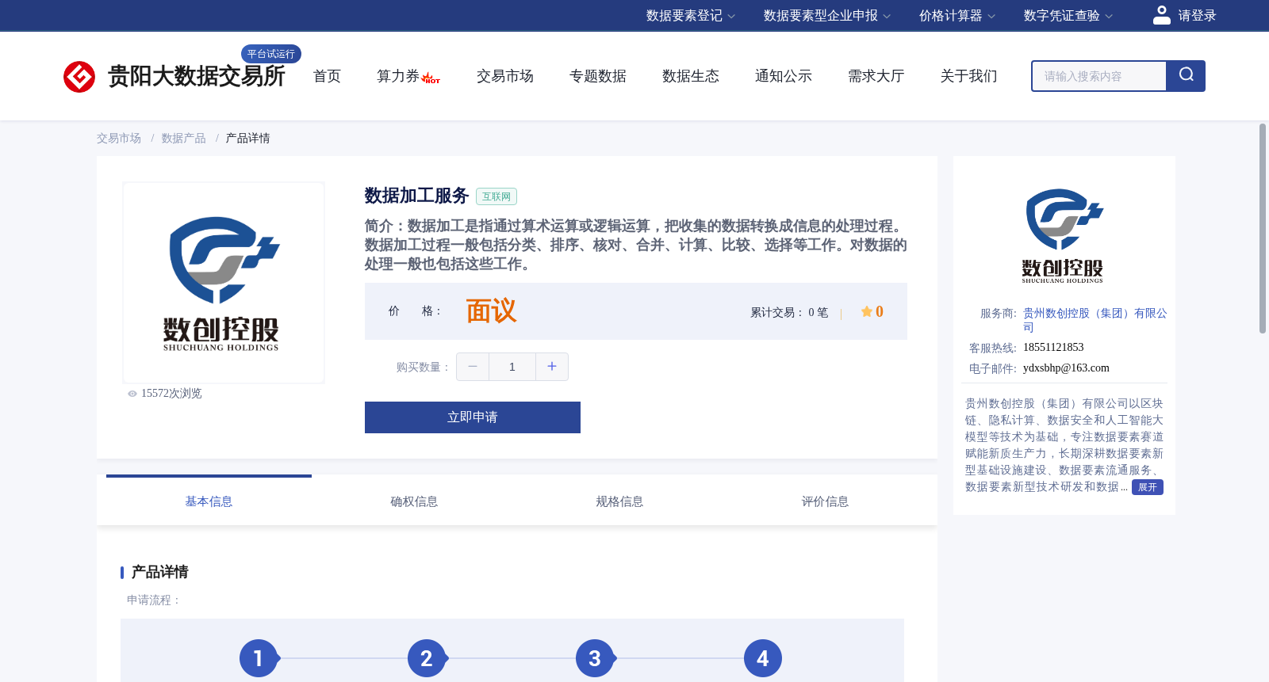Switch to 评价信息 tab

click(x=825, y=501)
